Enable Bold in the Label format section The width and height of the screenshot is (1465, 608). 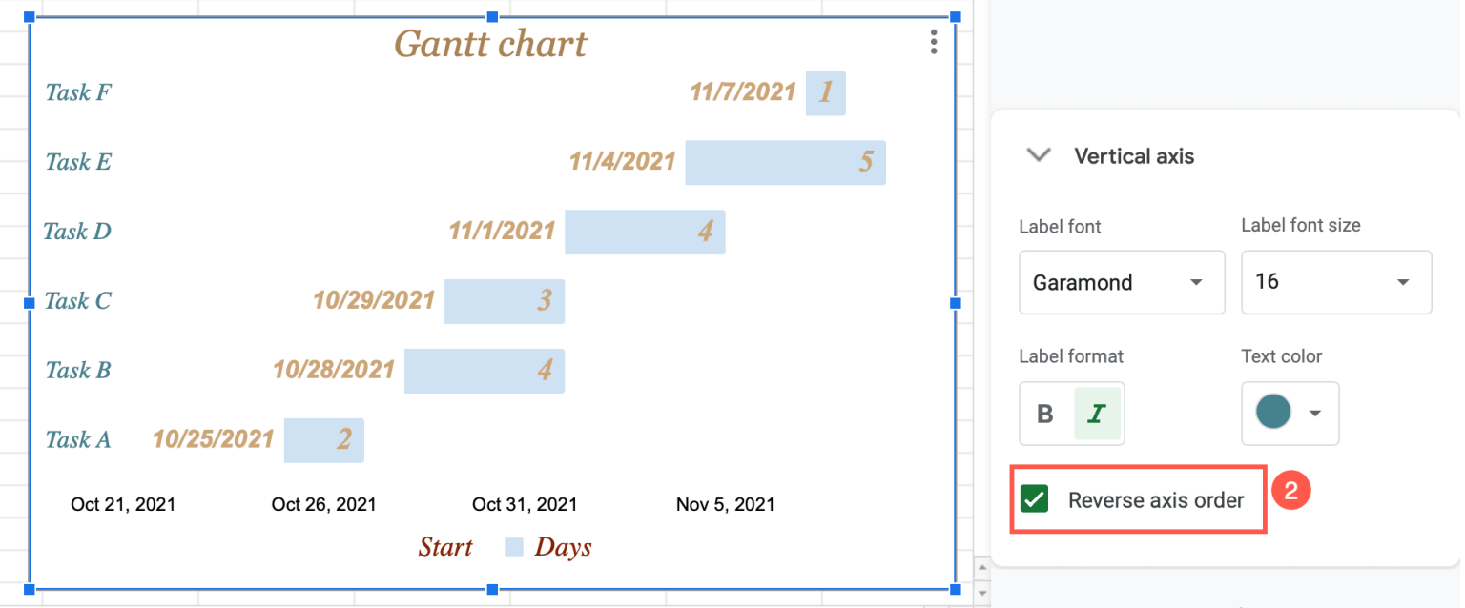pos(1046,414)
